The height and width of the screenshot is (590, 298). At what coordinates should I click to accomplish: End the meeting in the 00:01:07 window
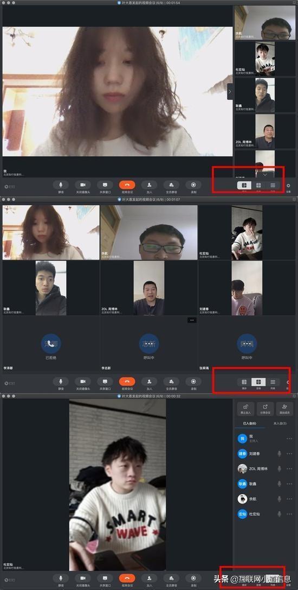click(127, 382)
